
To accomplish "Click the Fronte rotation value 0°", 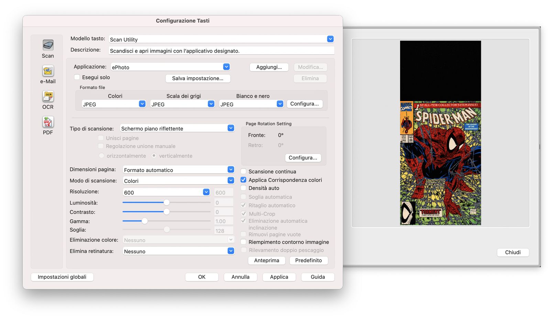I will pyautogui.click(x=281, y=135).
